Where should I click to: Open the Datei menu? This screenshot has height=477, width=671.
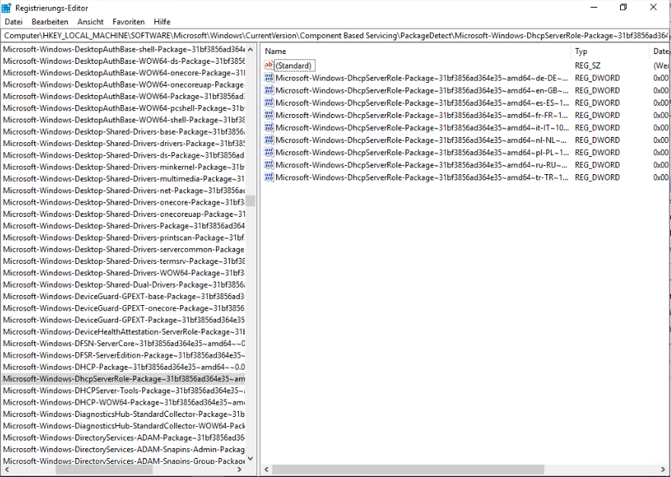pos(14,22)
